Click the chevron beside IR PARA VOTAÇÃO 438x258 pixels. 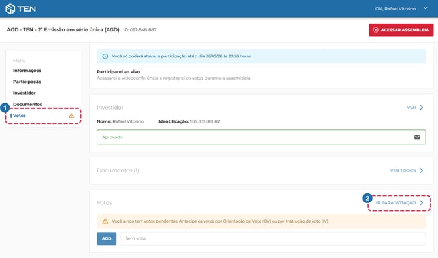(422, 203)
